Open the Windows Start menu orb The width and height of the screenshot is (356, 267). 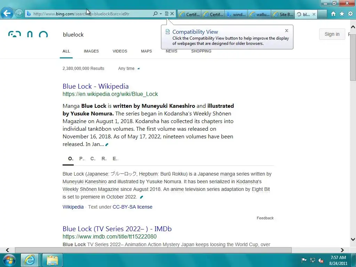9,260
